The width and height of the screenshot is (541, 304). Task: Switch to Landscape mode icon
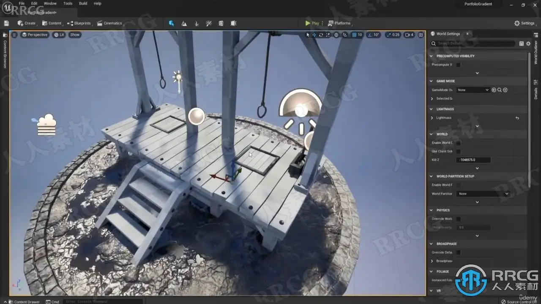point(184,23)
